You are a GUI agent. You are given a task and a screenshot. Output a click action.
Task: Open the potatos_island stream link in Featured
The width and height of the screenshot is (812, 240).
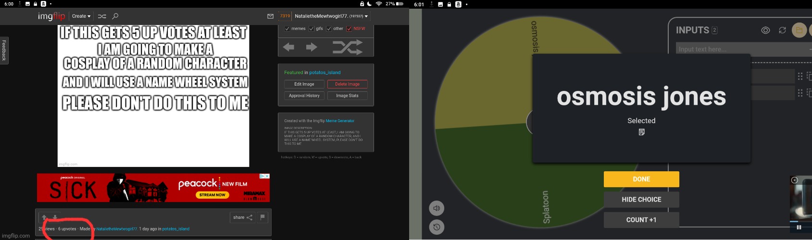[325, 73]
